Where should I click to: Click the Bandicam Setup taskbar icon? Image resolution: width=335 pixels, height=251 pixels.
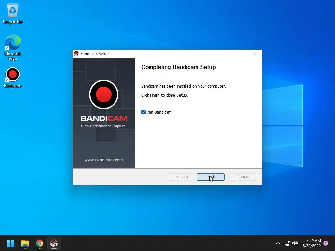[54, 243]
